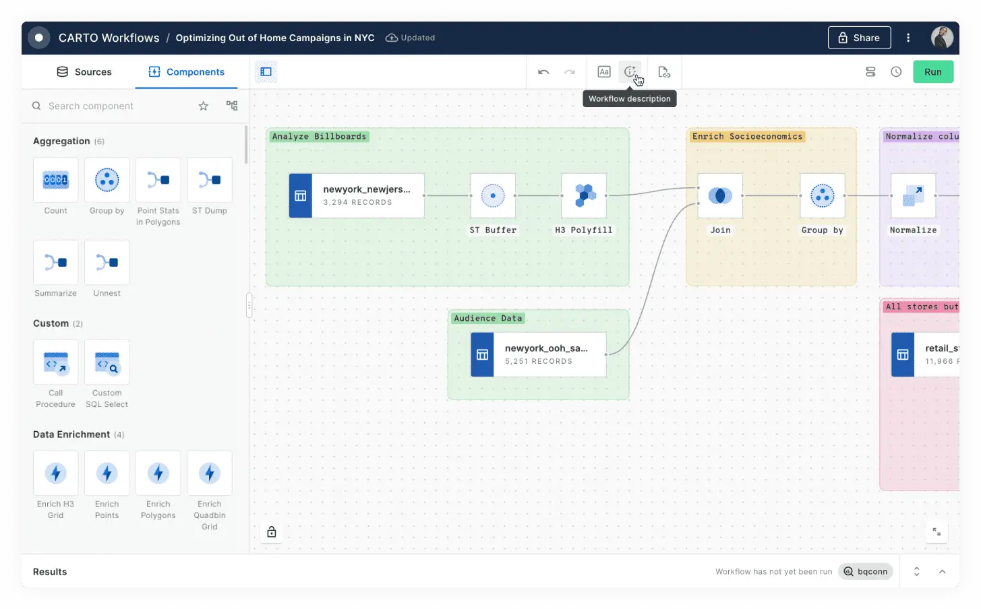The height and width of the screenshot is (609, 981).
Task: Toggle the canvas lock padlock
Action: pos(271,532)
